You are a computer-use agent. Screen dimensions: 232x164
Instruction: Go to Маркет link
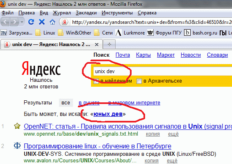[x=166, y=55]
